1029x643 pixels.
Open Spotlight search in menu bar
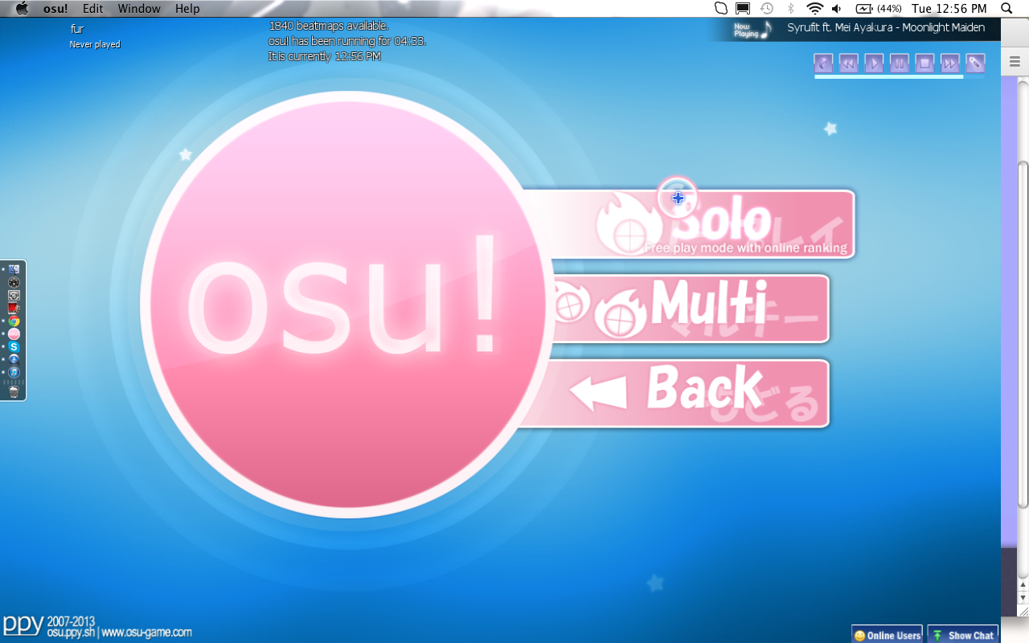[1006, 9]
